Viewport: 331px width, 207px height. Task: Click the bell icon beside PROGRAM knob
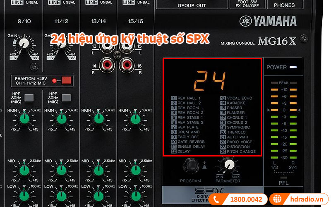(x=204, y=166)
